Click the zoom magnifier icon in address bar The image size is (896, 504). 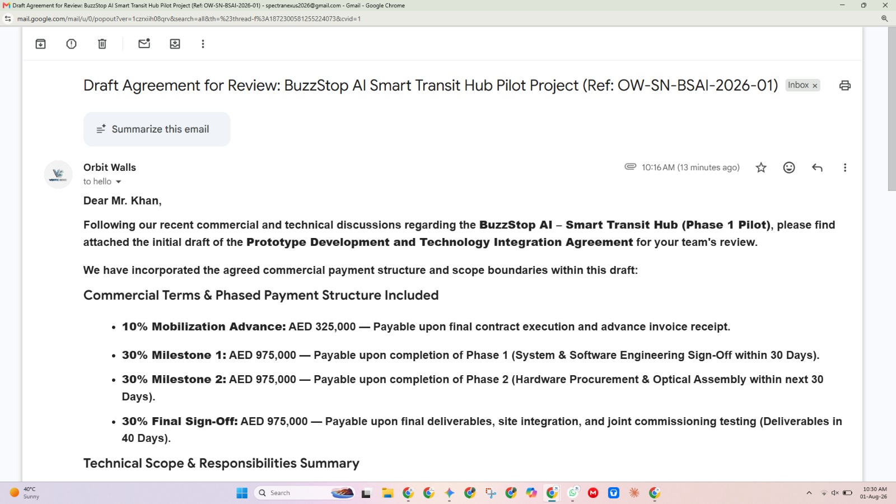(x=885, y=18)
